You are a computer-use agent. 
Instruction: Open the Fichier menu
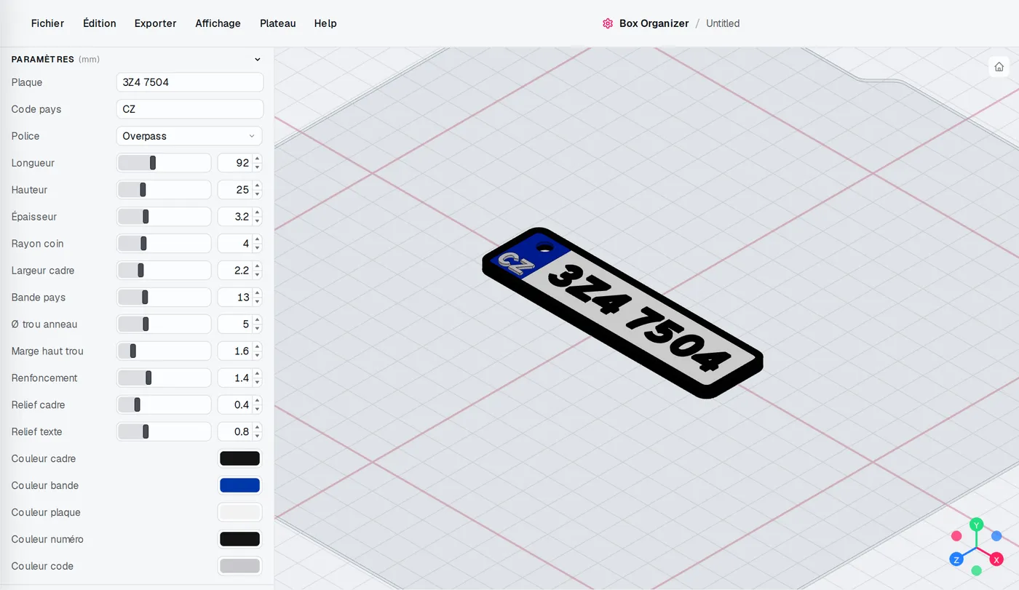47,23
